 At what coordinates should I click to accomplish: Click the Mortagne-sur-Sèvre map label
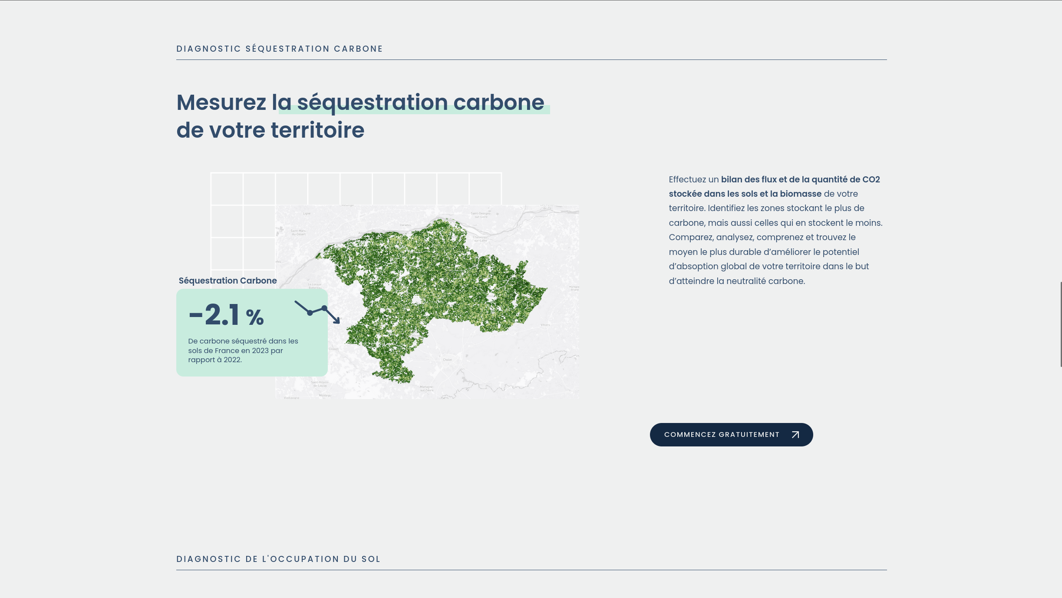click(426, 388)
